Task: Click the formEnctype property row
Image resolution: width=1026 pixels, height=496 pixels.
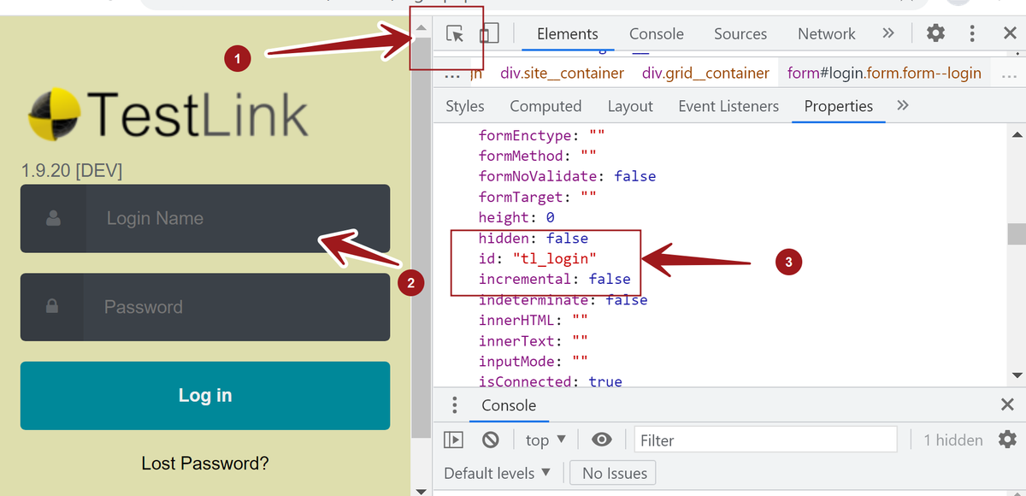Action: tap(542, 135)
